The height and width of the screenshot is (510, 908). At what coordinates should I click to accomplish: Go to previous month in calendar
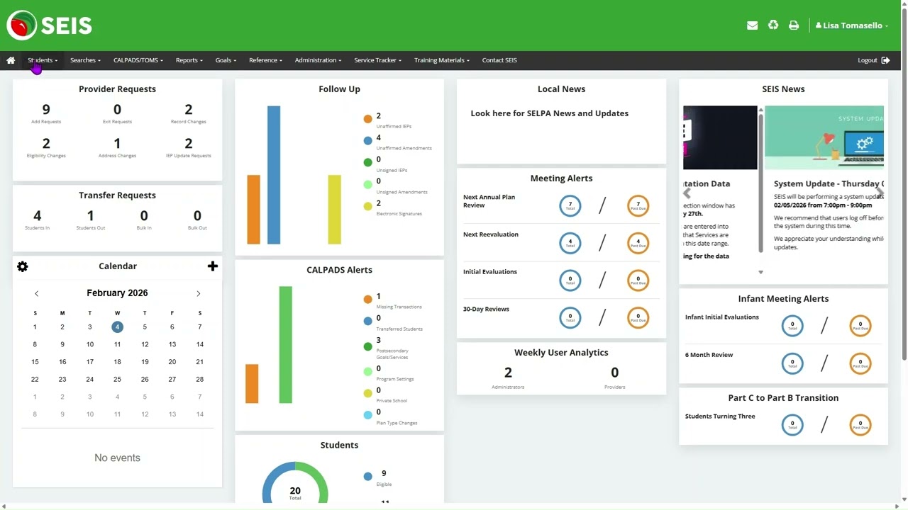click(37, 293)
